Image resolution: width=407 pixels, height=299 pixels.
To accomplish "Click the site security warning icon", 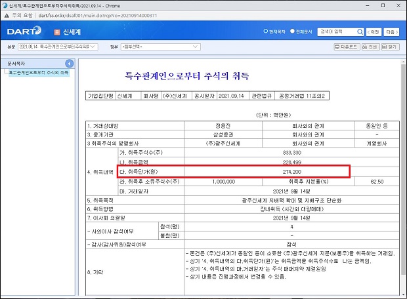I will (7, 14).
